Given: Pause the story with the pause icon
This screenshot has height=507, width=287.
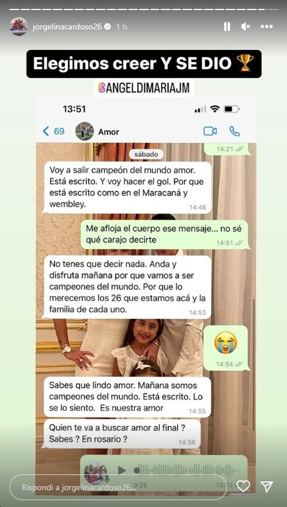Looking at the screenshot, I should coord(227,26).
